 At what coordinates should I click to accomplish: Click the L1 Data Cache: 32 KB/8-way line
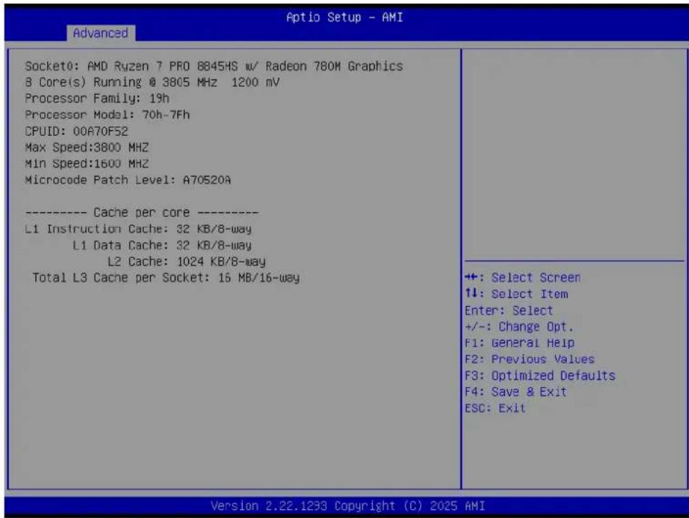[162, 246]
